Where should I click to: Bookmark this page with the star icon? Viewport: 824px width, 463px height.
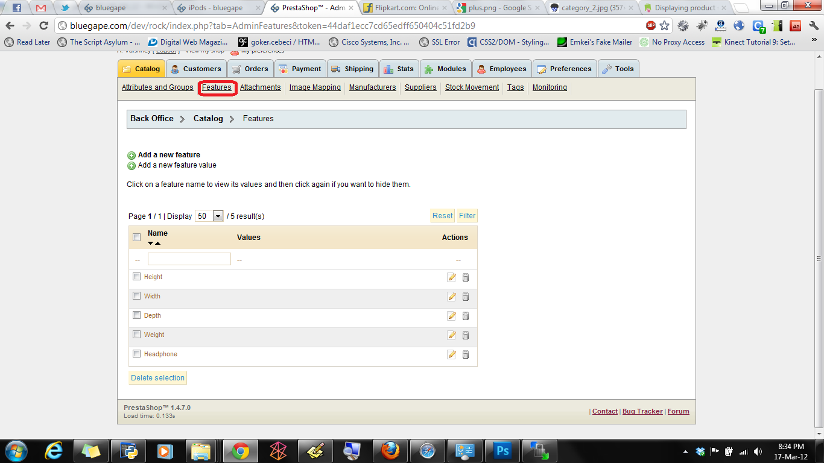pos(664,26)
